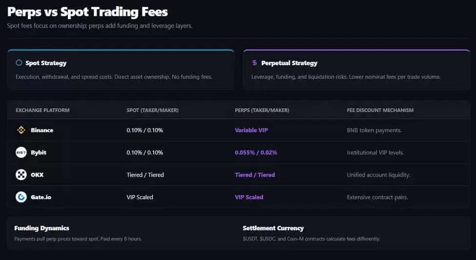Click the Binance exchange name
Viewport: 476px width, 260px height.
point(42,130)
